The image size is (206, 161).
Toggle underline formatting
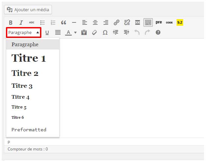[47, 32]
